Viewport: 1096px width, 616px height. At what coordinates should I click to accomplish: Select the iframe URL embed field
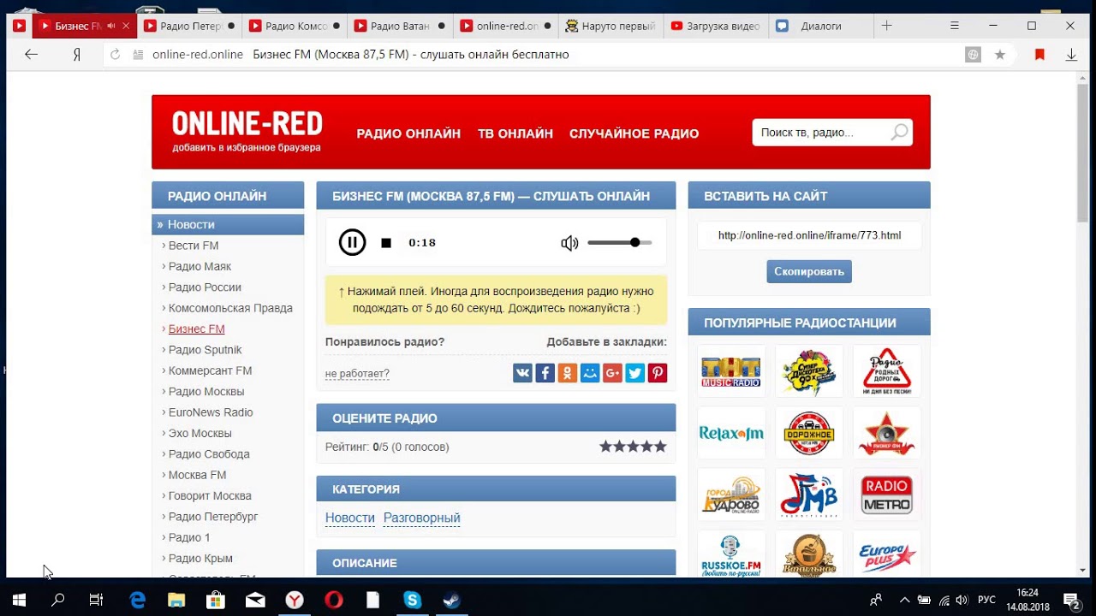[x=809, y=235]
